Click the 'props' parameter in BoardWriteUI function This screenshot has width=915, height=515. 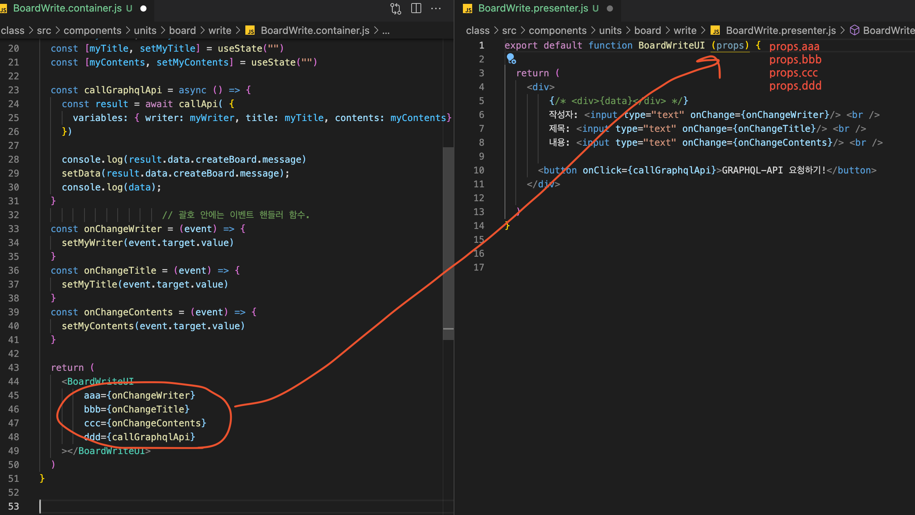pos(730,45)
